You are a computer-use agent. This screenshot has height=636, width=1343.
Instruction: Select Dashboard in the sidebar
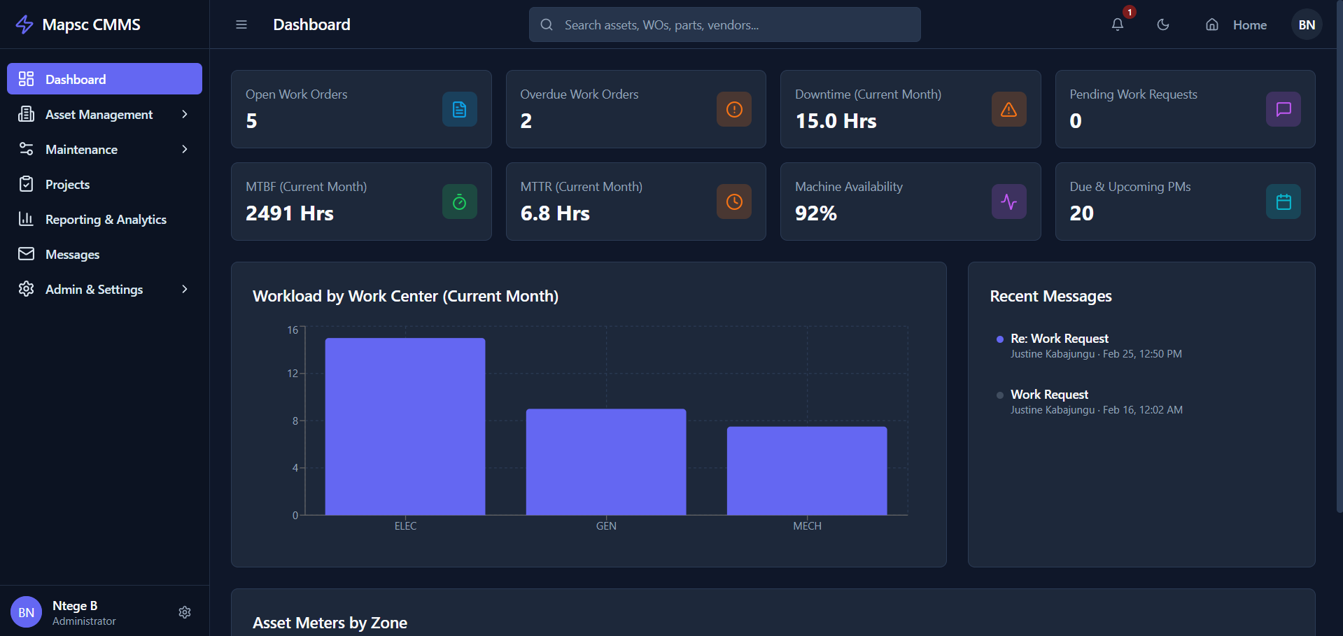[x=104, y=79]
